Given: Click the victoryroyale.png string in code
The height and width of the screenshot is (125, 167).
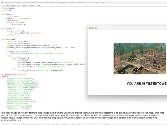Looking at the screenshot, I should tap(63, 62).
